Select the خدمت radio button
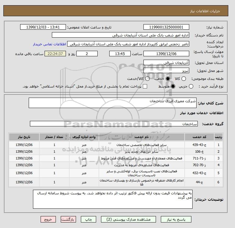The height and width of the screenshot is (228, 235). 168,79
